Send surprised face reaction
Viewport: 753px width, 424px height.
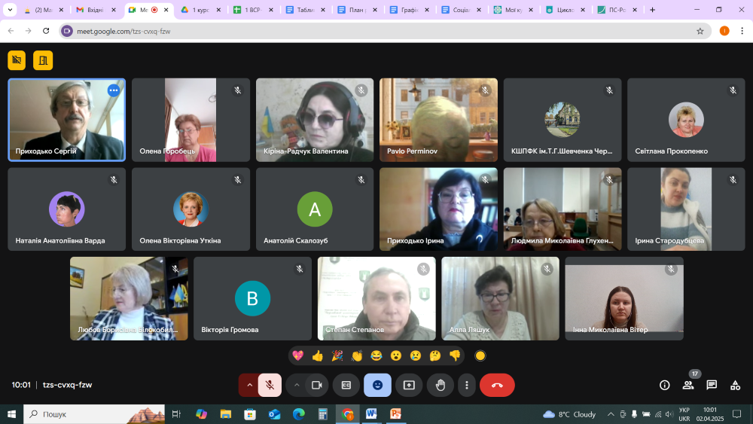(x=396, y=355)
